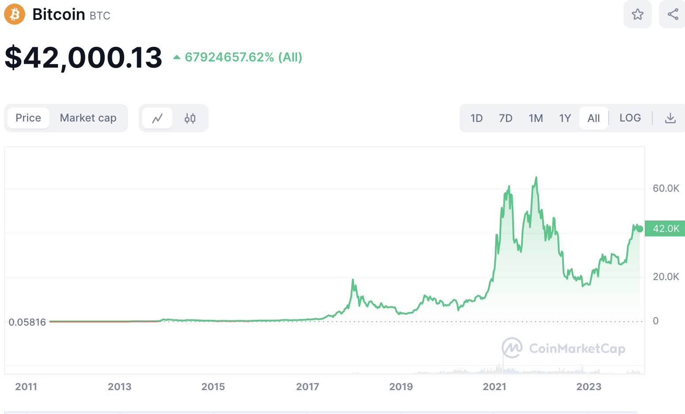Image resolution: width=685 pixels, height=414 pixels.
Task: Click the green end-point dot on chart line
Action: [x=639, y=229]
